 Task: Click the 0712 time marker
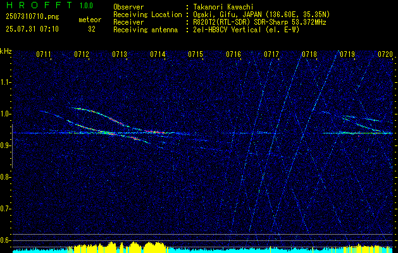pyautogui.click(x=82, y=54)
